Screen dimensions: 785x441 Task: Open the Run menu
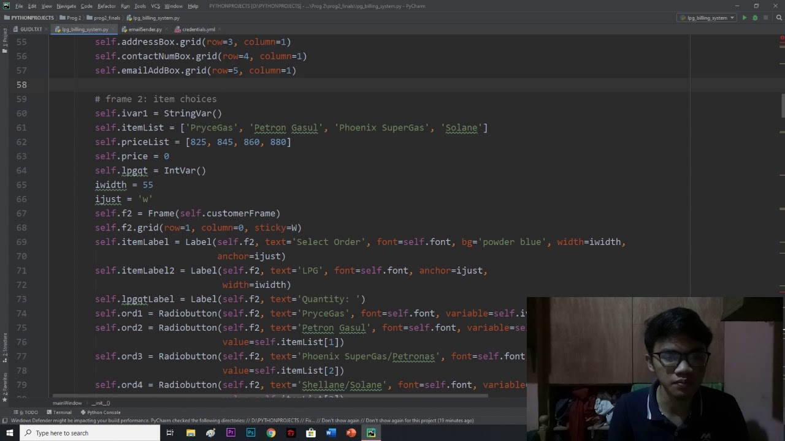click(x=125, y=6)
